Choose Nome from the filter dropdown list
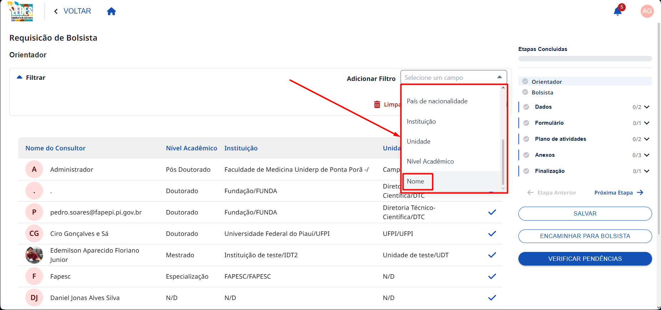661x310 pixels. (416, 181)
